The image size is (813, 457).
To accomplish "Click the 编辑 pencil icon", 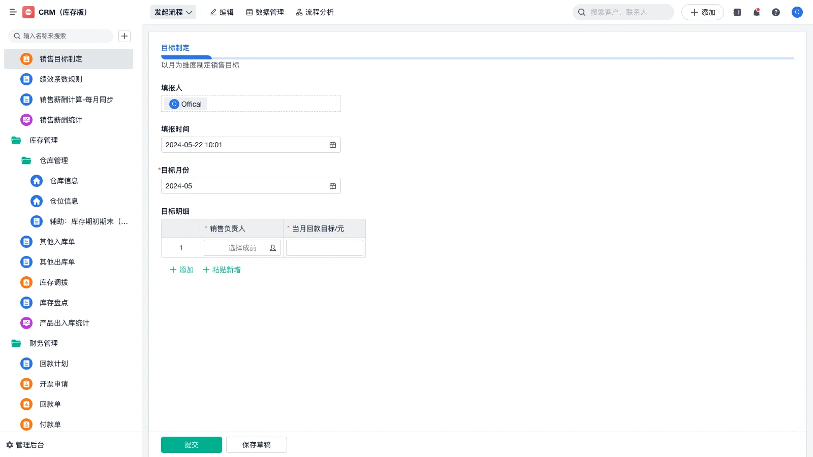I will 213,12.
